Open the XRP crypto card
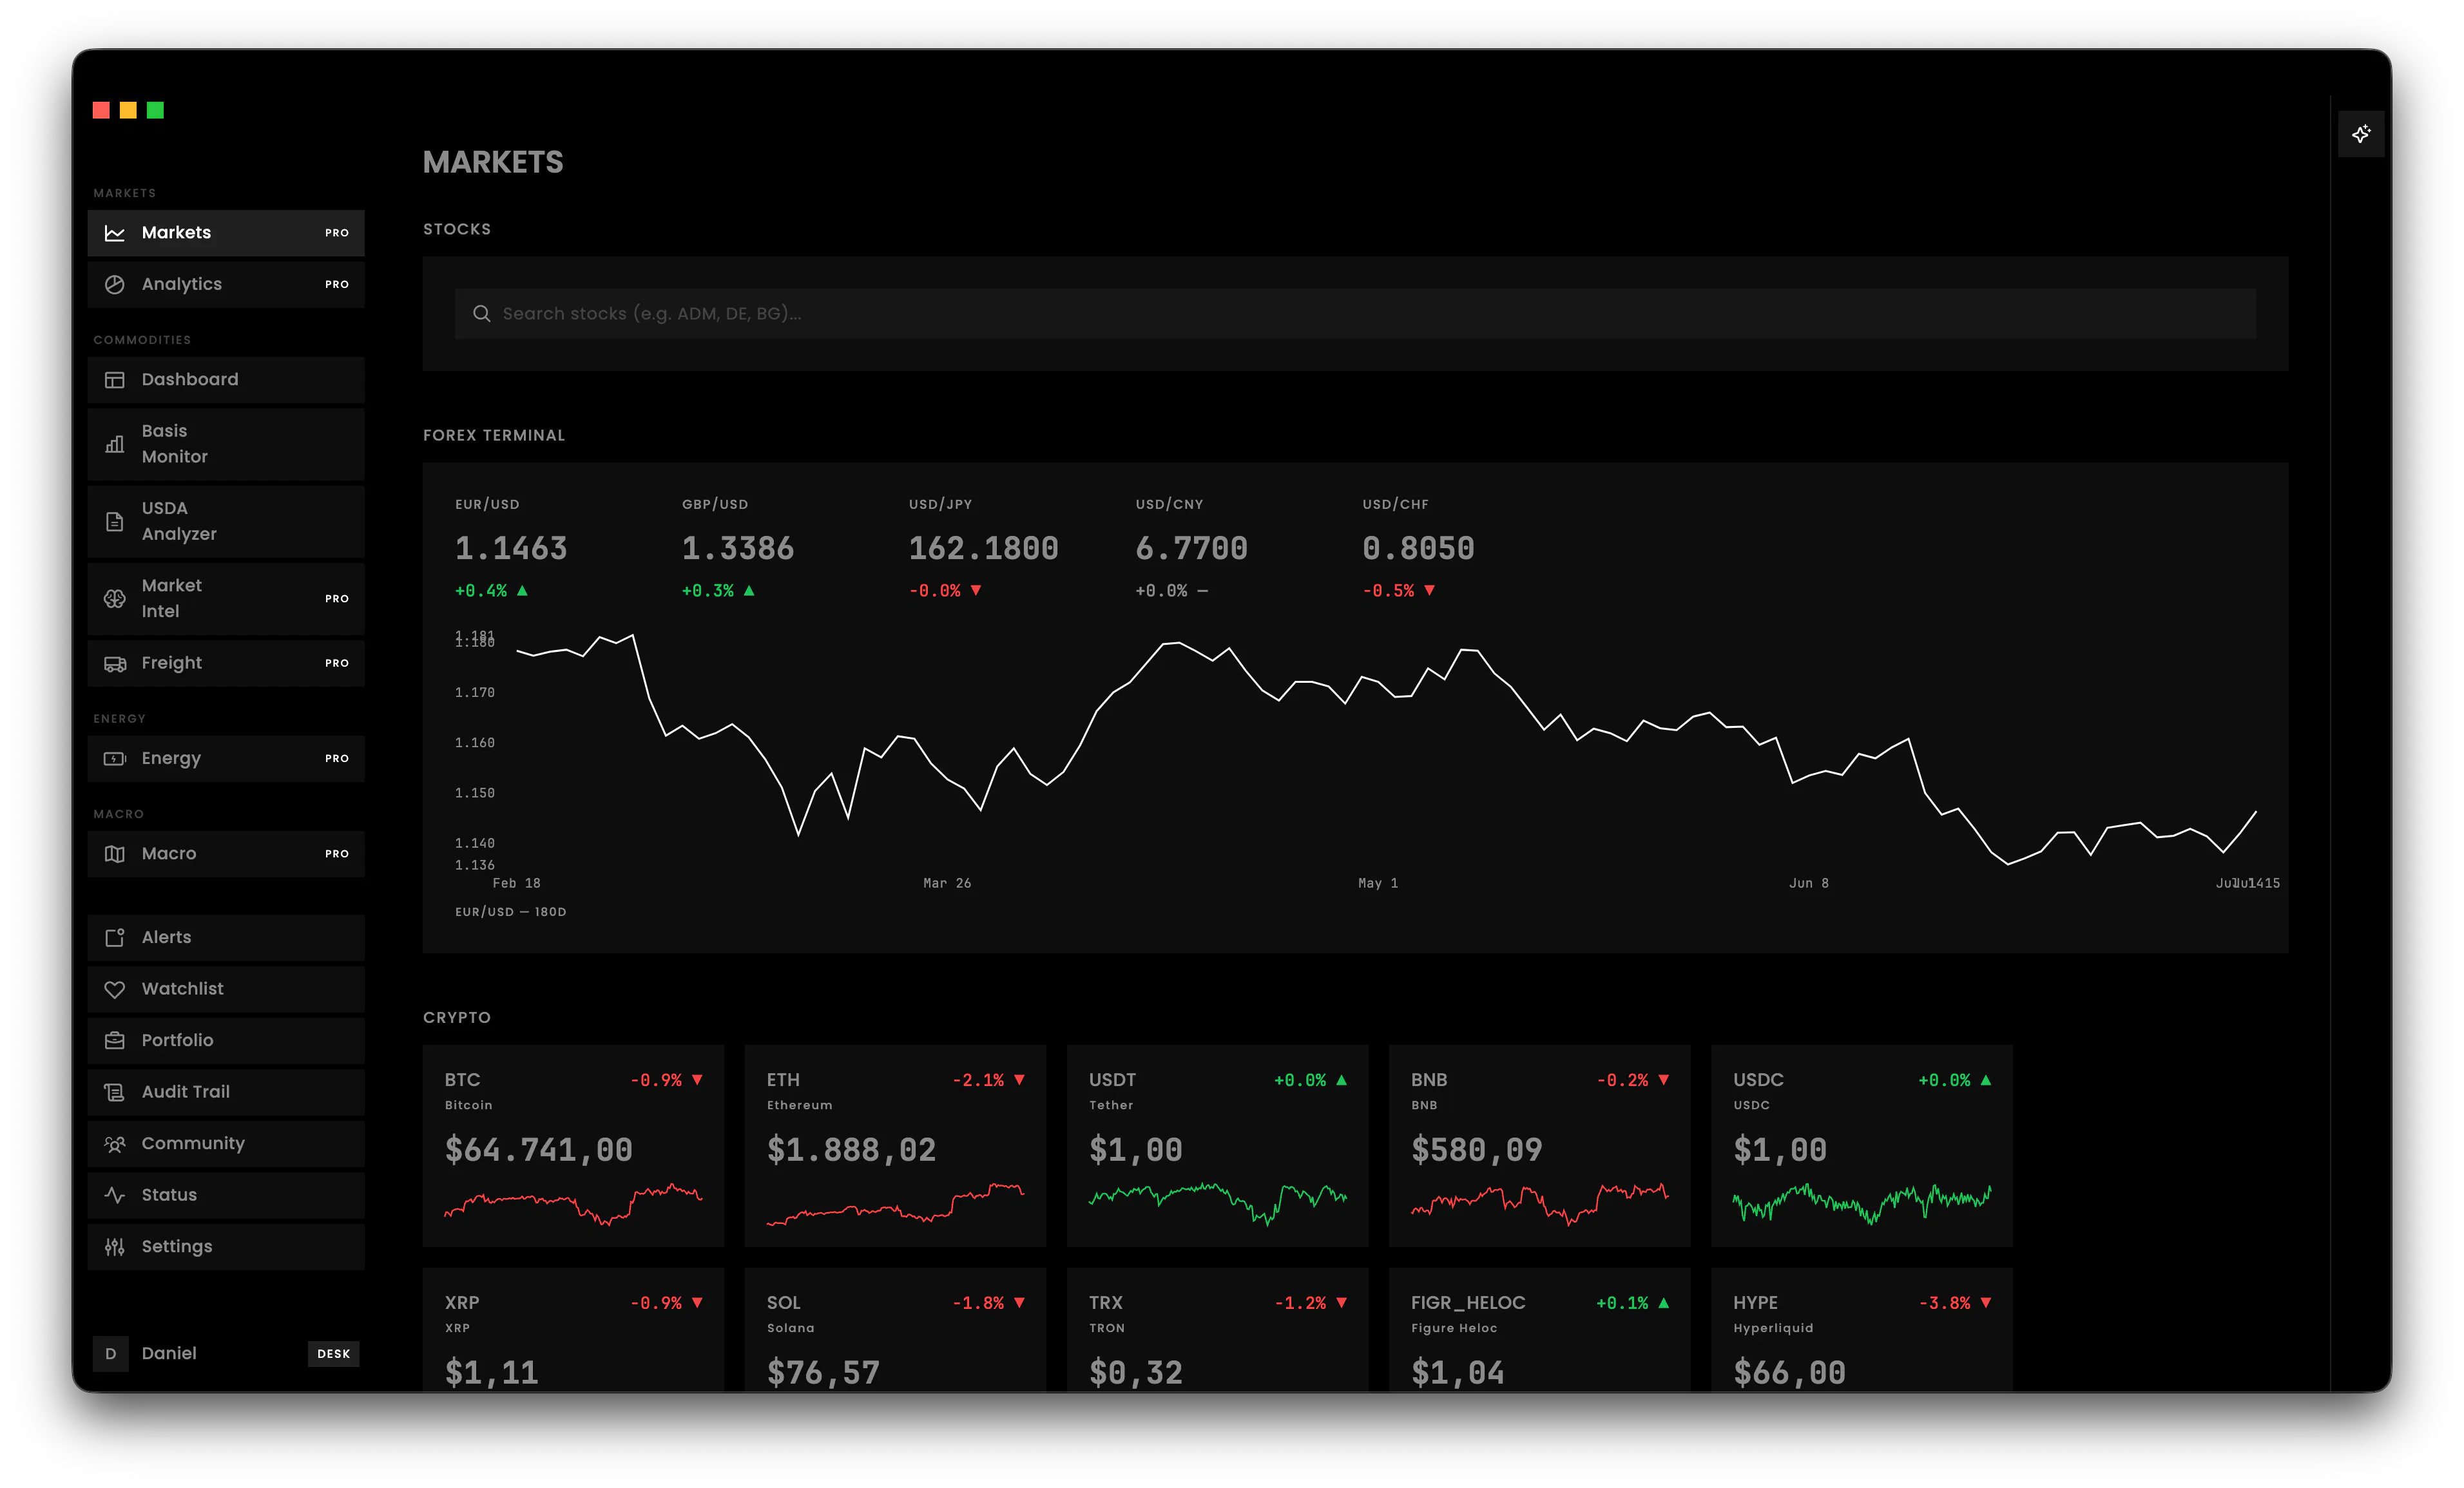Viewport: 2464px width, 1488px height. tap(573, 1330)
